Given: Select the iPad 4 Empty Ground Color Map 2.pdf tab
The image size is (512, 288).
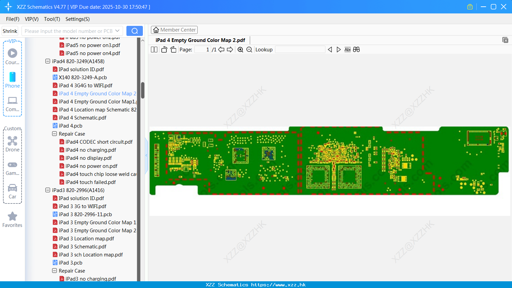Looking at the screenshot, I should (200, 40).
